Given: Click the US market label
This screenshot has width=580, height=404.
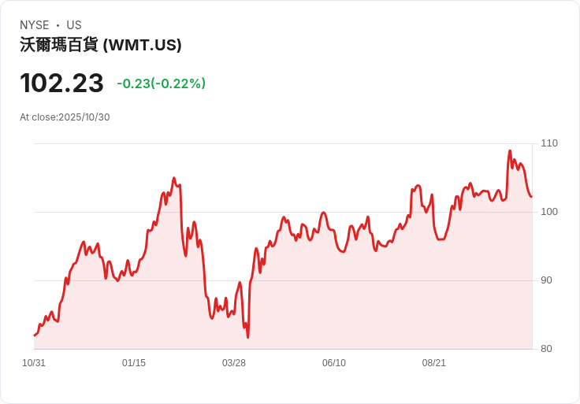Looking at the screenshot, I should (74, 25).
